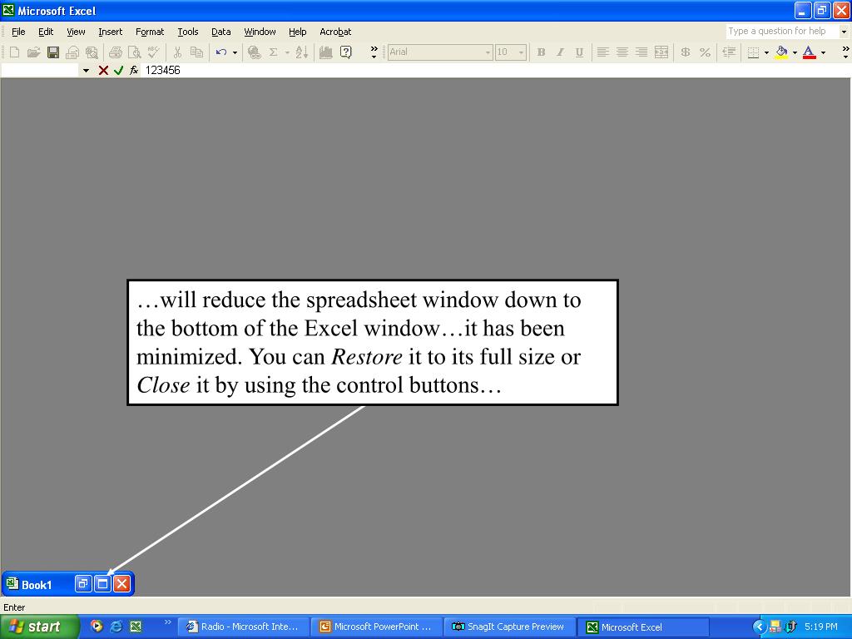Image resolution: width=852 pixels, height=639 pixels.
Task: Maximize the minimized Book1 window
Action: (102, 584)
